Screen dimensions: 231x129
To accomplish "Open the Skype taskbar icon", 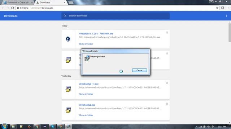I will click(52, 126).
